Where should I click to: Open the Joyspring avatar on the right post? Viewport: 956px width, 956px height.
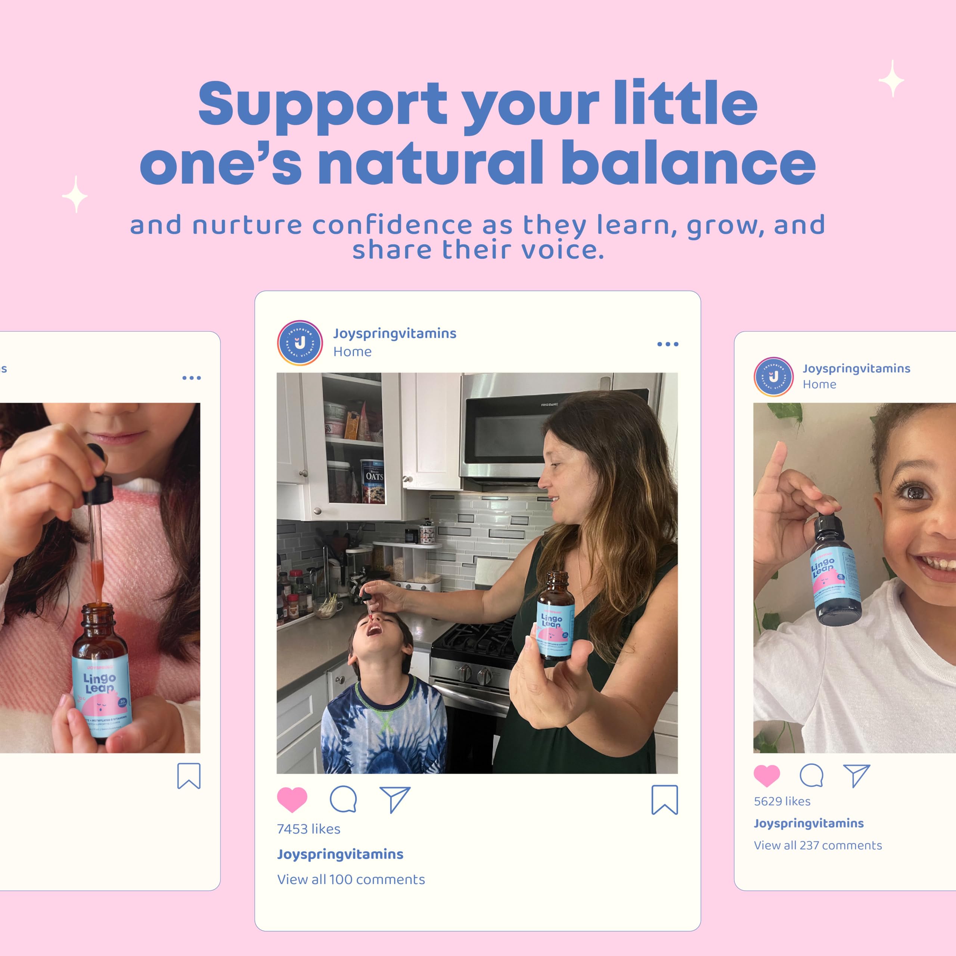tap(774, 376)
